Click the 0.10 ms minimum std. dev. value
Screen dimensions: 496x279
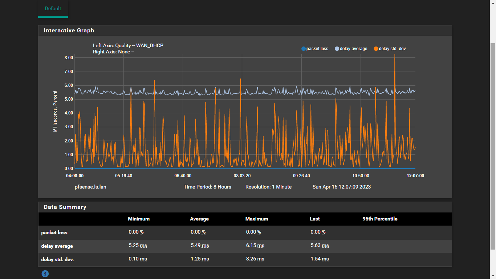pos(138,259)
